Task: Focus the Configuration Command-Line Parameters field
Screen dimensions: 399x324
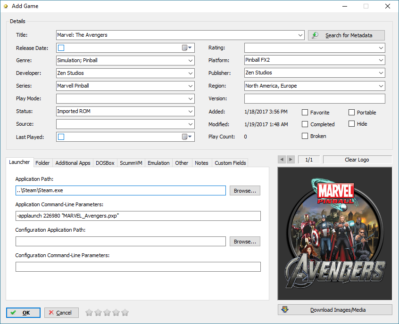Action: click(138, 267)
